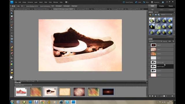Hide the top dark flare layer

[149, 45]
